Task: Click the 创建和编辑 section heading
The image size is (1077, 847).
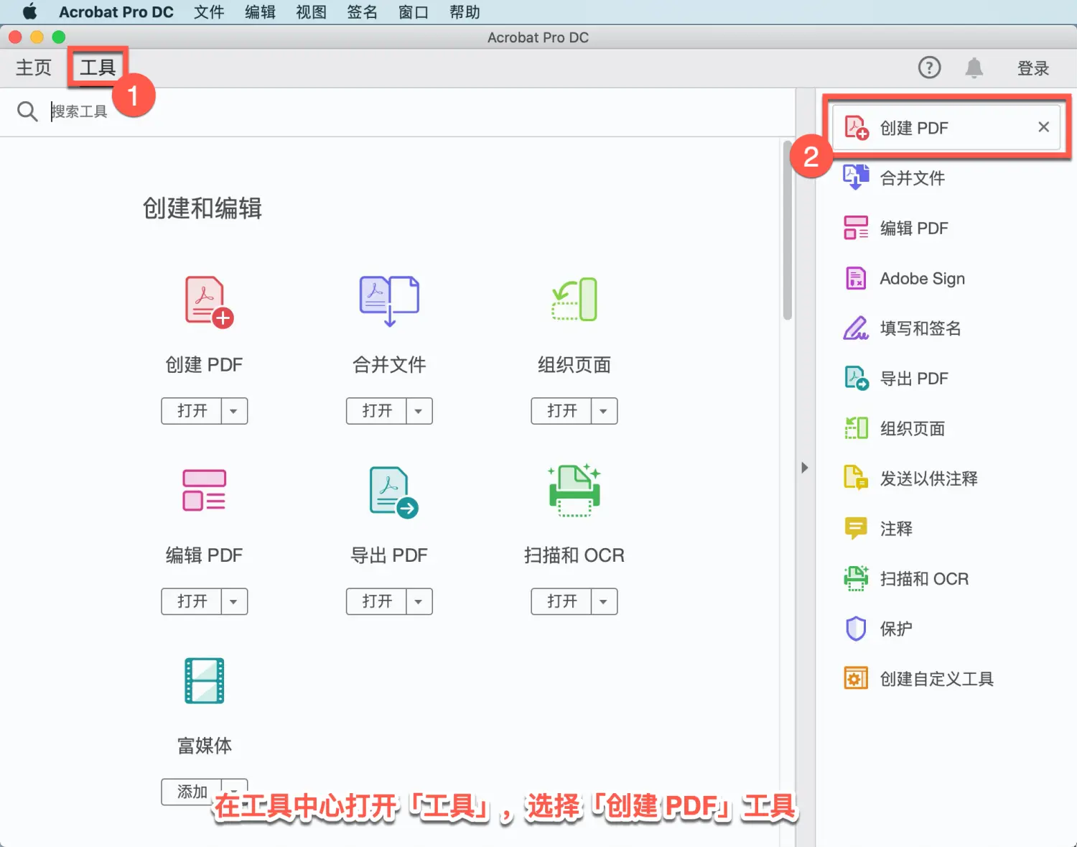Action: point(202,208)
